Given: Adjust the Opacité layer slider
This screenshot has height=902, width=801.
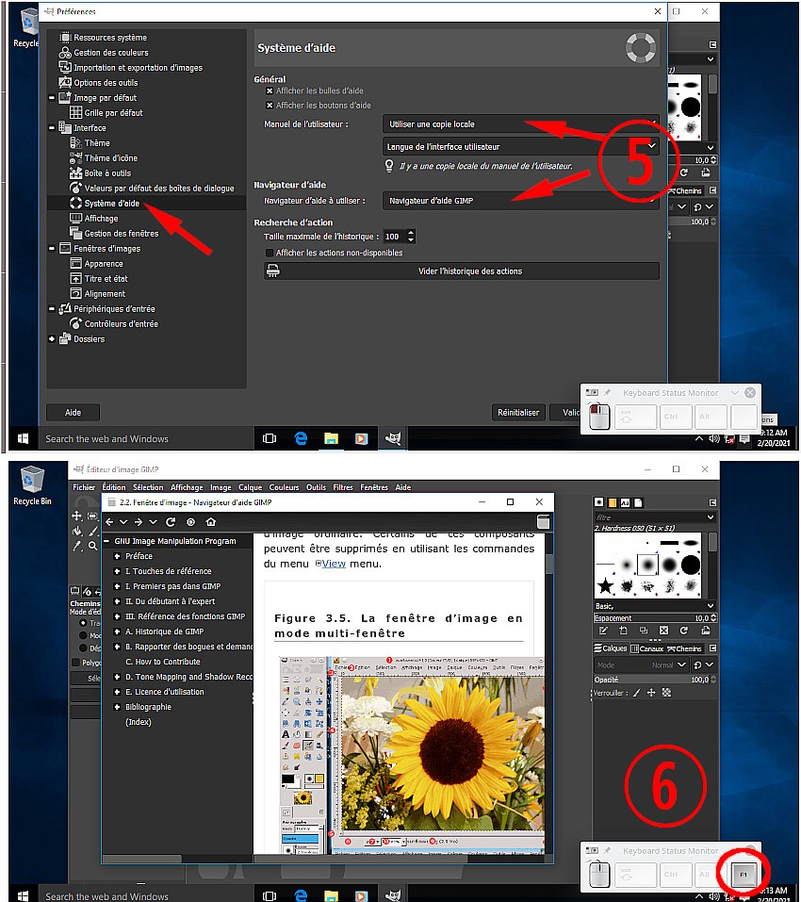Looking at the screenshot, I should [655, 680].
